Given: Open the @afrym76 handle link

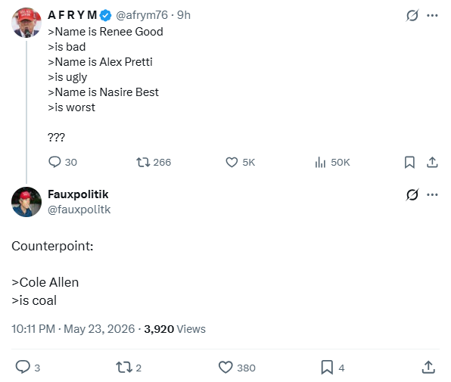Looking at the screenshot, I should tap(142, 15).
